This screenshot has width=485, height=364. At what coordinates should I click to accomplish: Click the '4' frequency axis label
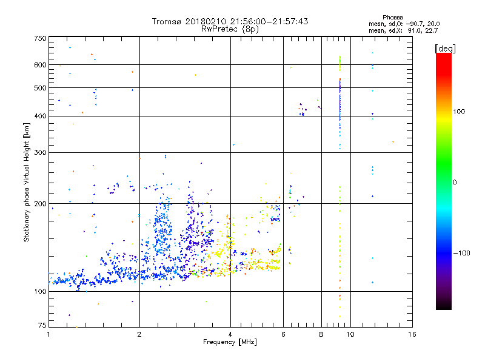pyautogui.click(x=230, y=334)
